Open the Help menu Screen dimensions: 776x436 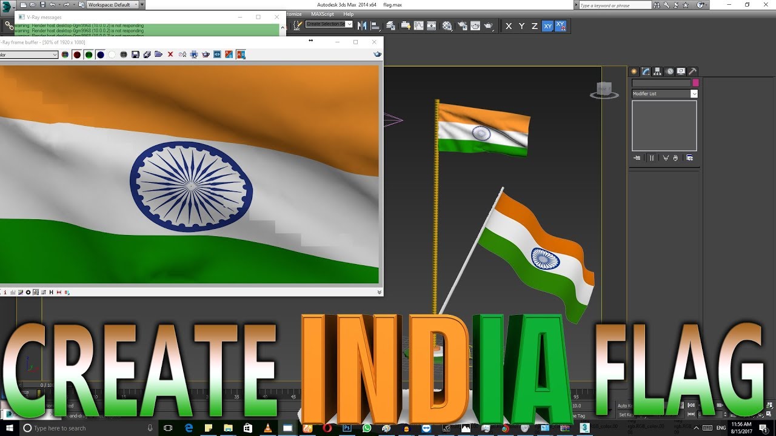(349, 14)
